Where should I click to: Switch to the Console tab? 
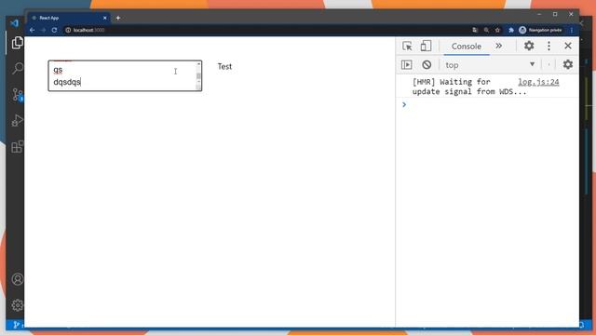pos(467,47)
